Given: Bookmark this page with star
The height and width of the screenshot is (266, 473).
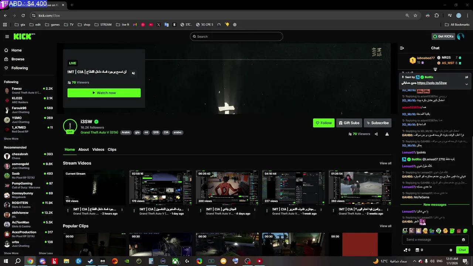Looking at the screenshot, I should coord(415,16).
